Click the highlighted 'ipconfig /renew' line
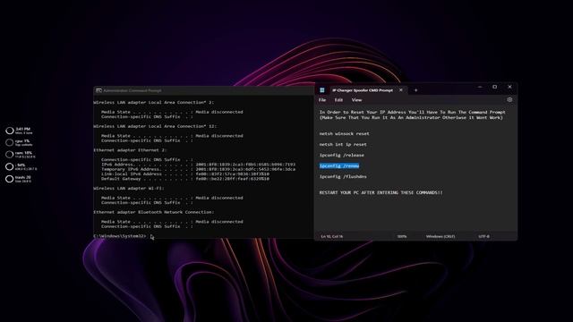The width and height of the screenshot is (573, 322). (339, 165)
